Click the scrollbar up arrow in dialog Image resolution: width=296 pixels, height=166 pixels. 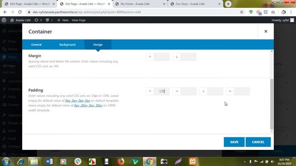271,51
